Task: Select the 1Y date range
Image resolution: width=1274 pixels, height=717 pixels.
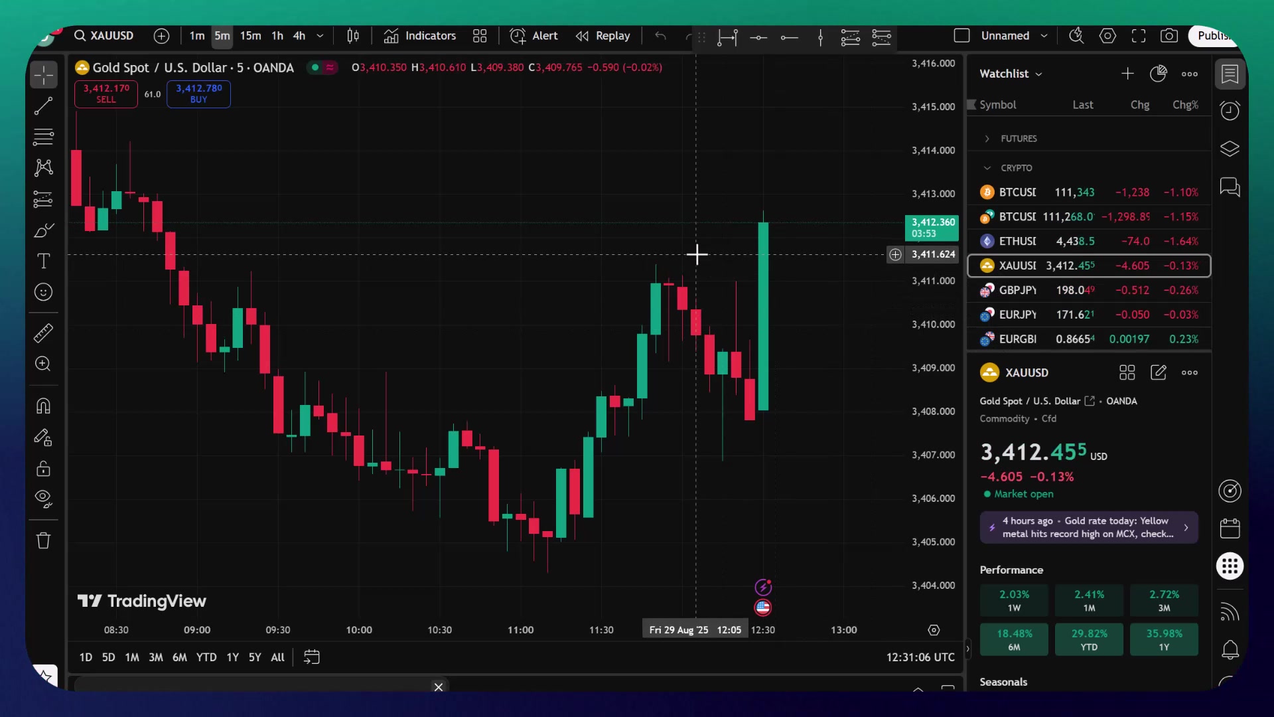Action: tap(232, 657)
